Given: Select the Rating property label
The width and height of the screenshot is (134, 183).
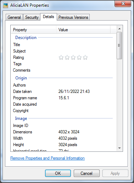Looking at the screenshot, I should [x=18, y=57].
